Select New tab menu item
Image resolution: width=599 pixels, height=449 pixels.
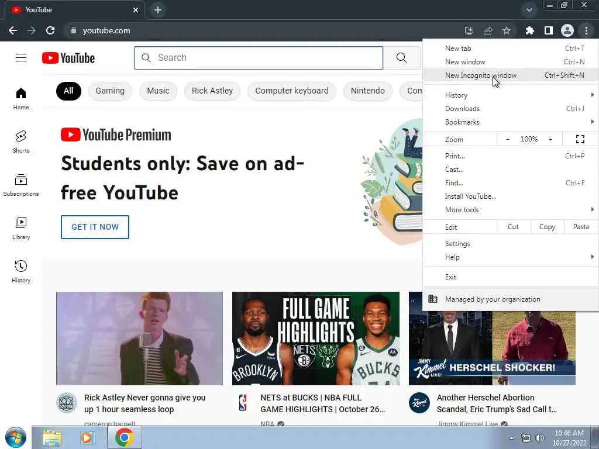(510, 49)
